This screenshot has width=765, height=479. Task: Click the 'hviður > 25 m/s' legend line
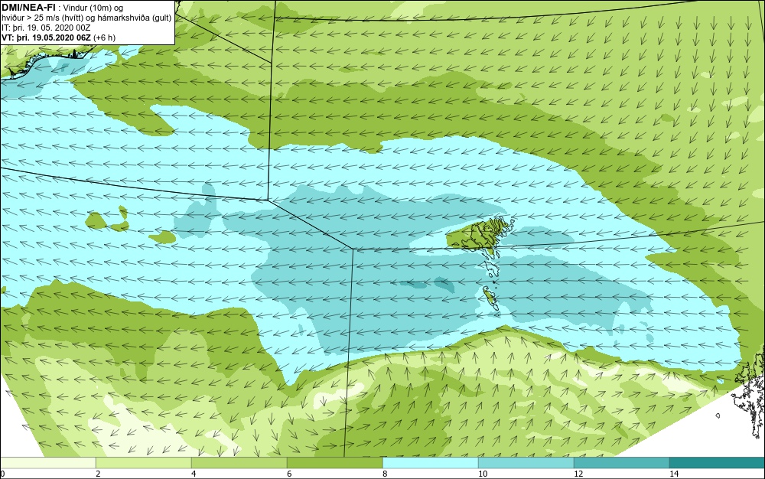[x=87, y=18]
